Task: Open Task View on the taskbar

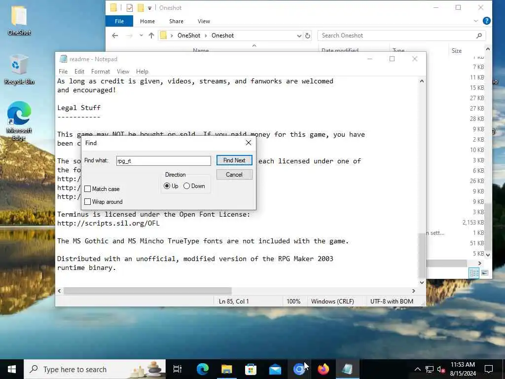Action: [x=178, y=369]
